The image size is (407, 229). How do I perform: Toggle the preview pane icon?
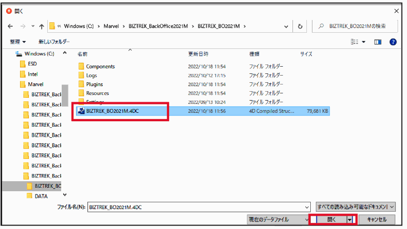click(378, 42)
